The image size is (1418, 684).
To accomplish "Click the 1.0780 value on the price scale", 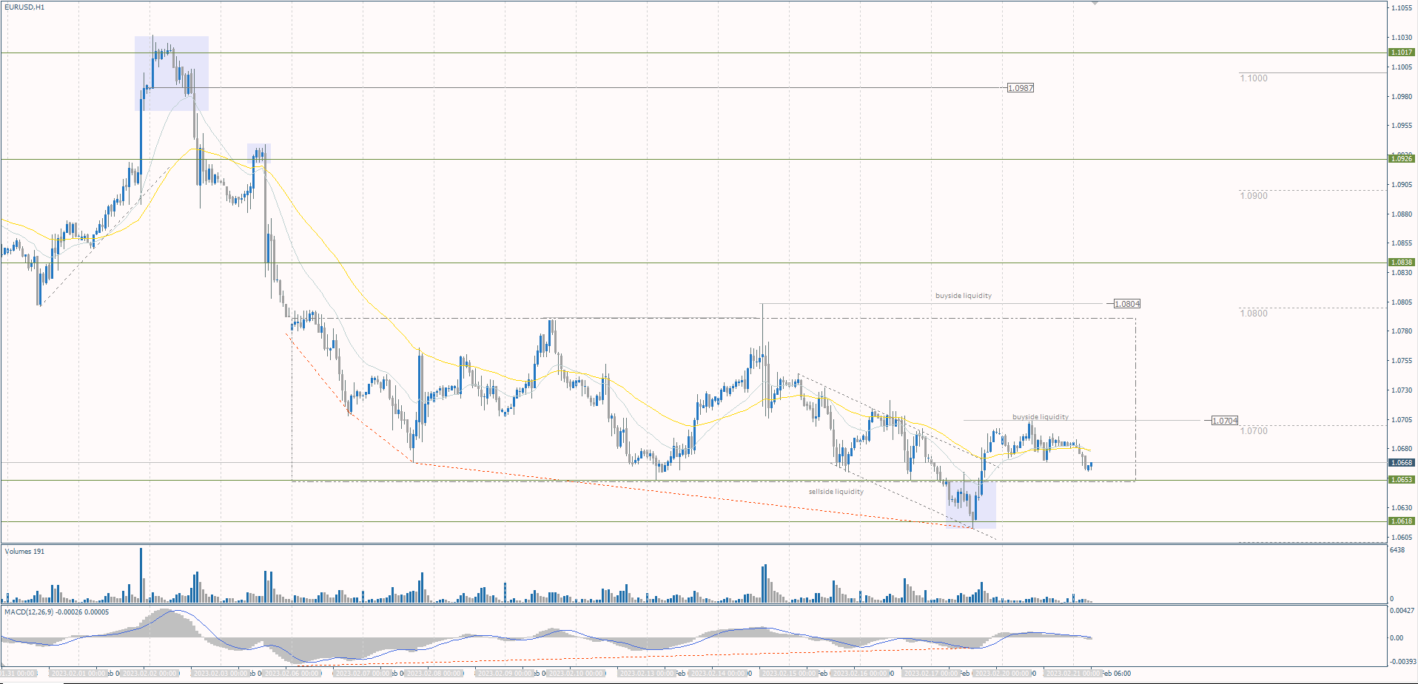I will tap(1402, 331).
